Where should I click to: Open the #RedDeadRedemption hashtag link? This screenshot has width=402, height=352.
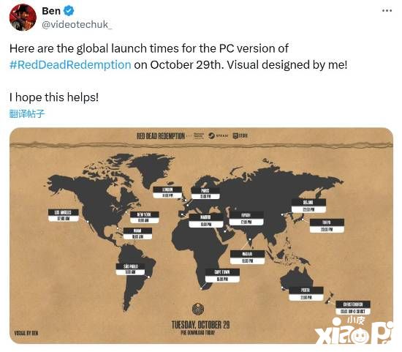[70, 64]
